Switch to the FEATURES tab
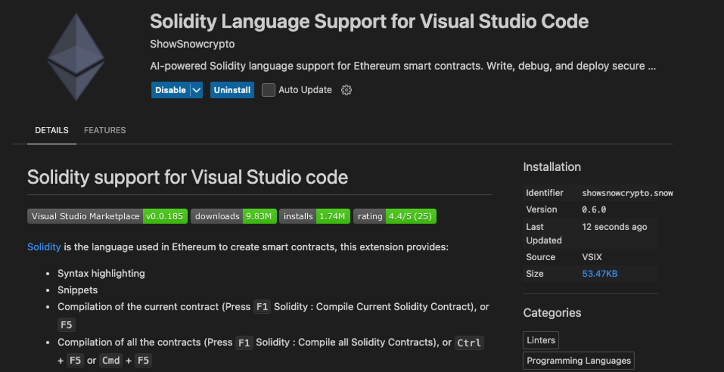Image resolution: width=724 pixels, height=372 pixels. pyautogui.click(x=104, y=130)
